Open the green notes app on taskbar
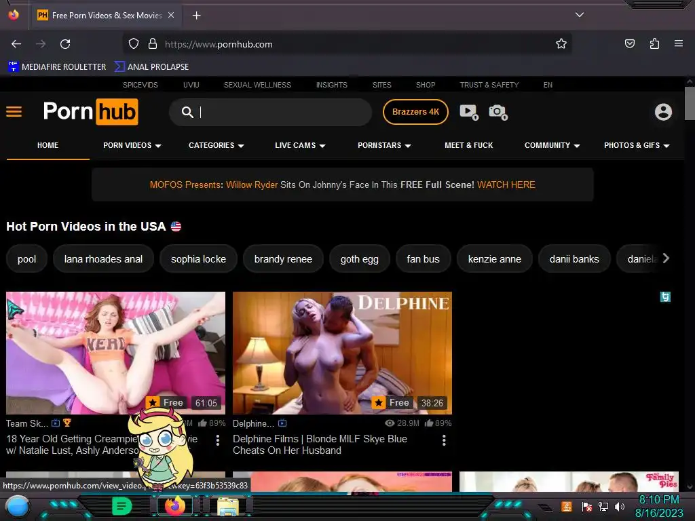Screen dimensions: 695x521 coord(121,506)
